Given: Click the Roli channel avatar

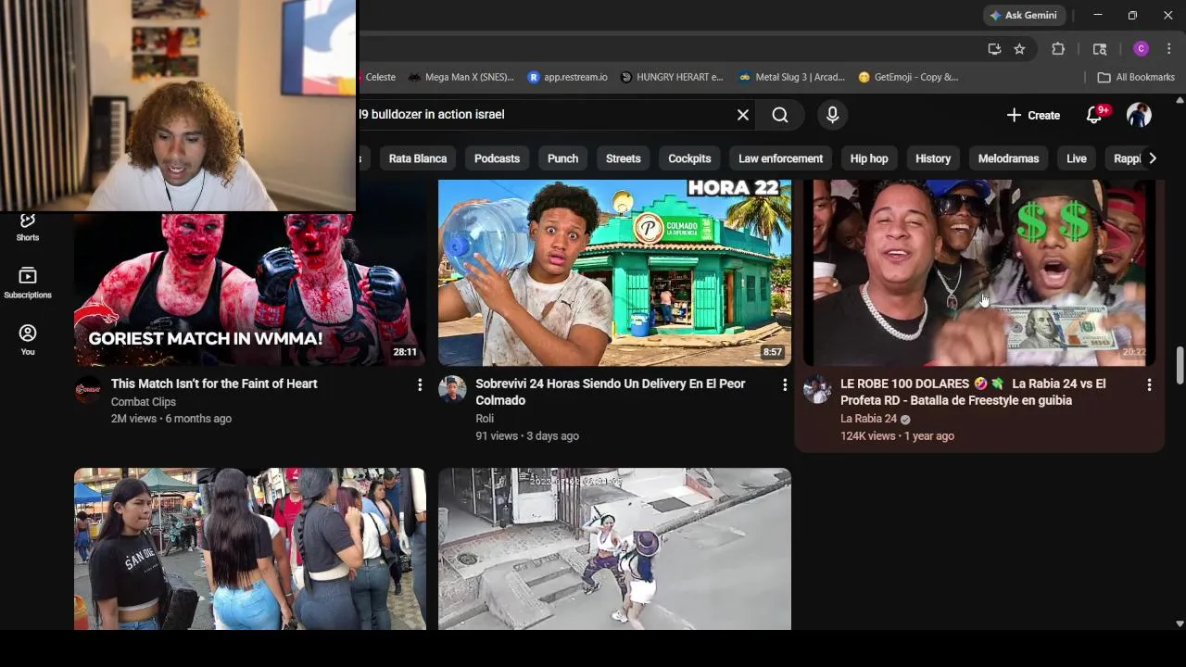Looking at the screenshot, I should [x=452, y=390].
